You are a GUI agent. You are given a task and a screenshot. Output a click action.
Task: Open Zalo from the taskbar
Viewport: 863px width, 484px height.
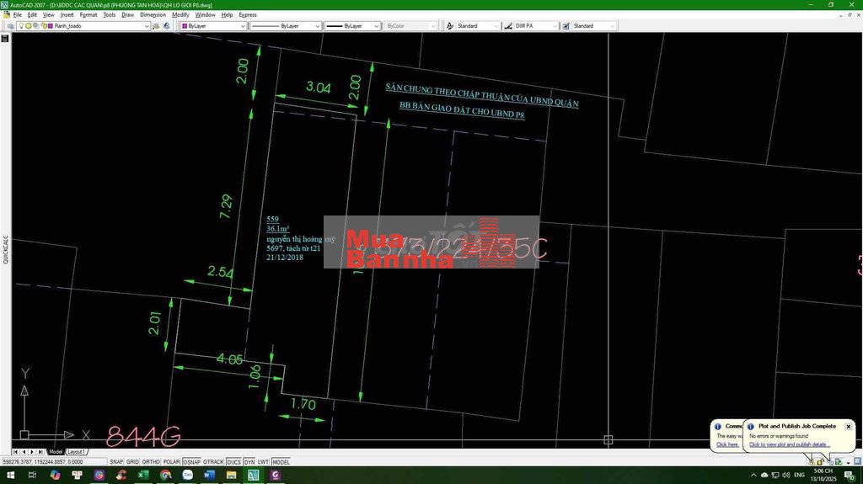[x=187, y=476]
